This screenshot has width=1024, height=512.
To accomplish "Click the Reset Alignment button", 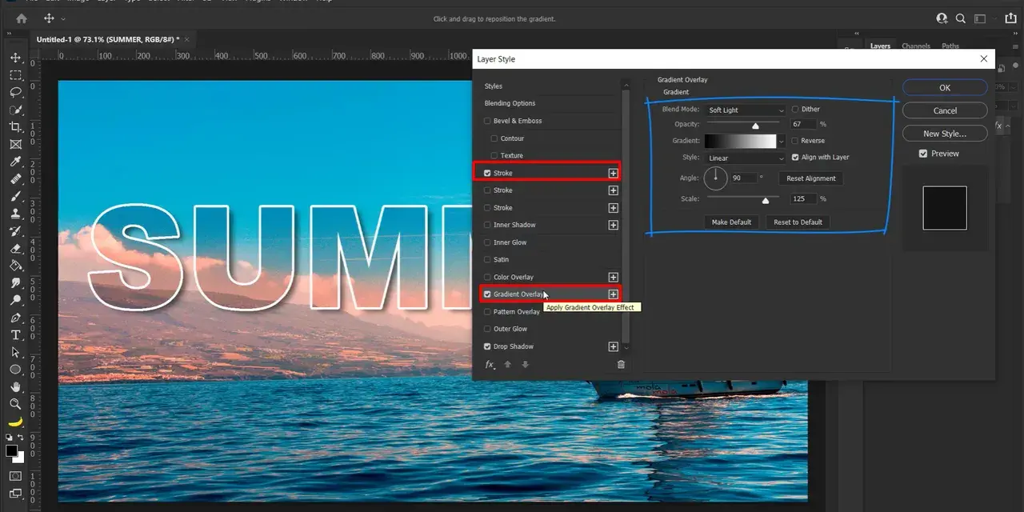I will [x=810, y=178].
